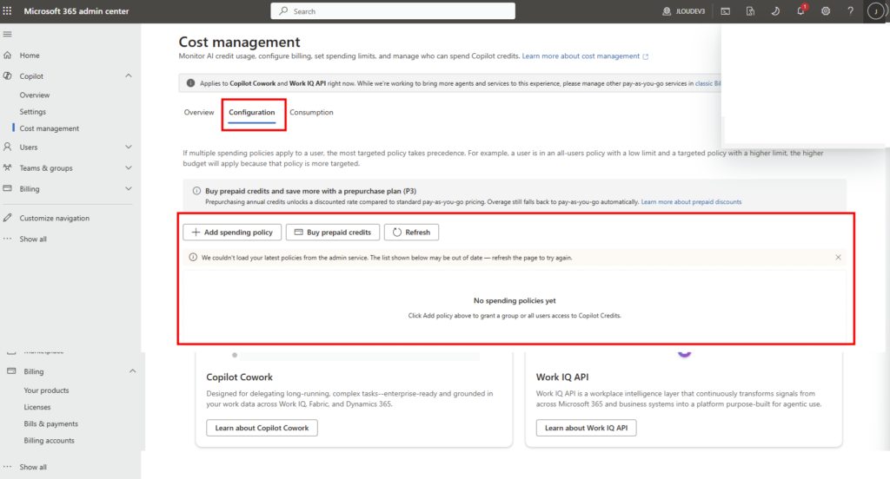Open settings gear icon in header
Image resolution: width=890 pixels, height=479 pixels.
[x=826, y=11]
